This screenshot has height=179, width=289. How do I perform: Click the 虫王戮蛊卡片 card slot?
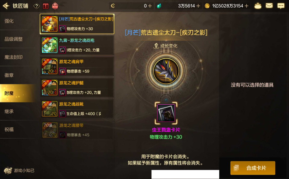[x=166, y=113]
